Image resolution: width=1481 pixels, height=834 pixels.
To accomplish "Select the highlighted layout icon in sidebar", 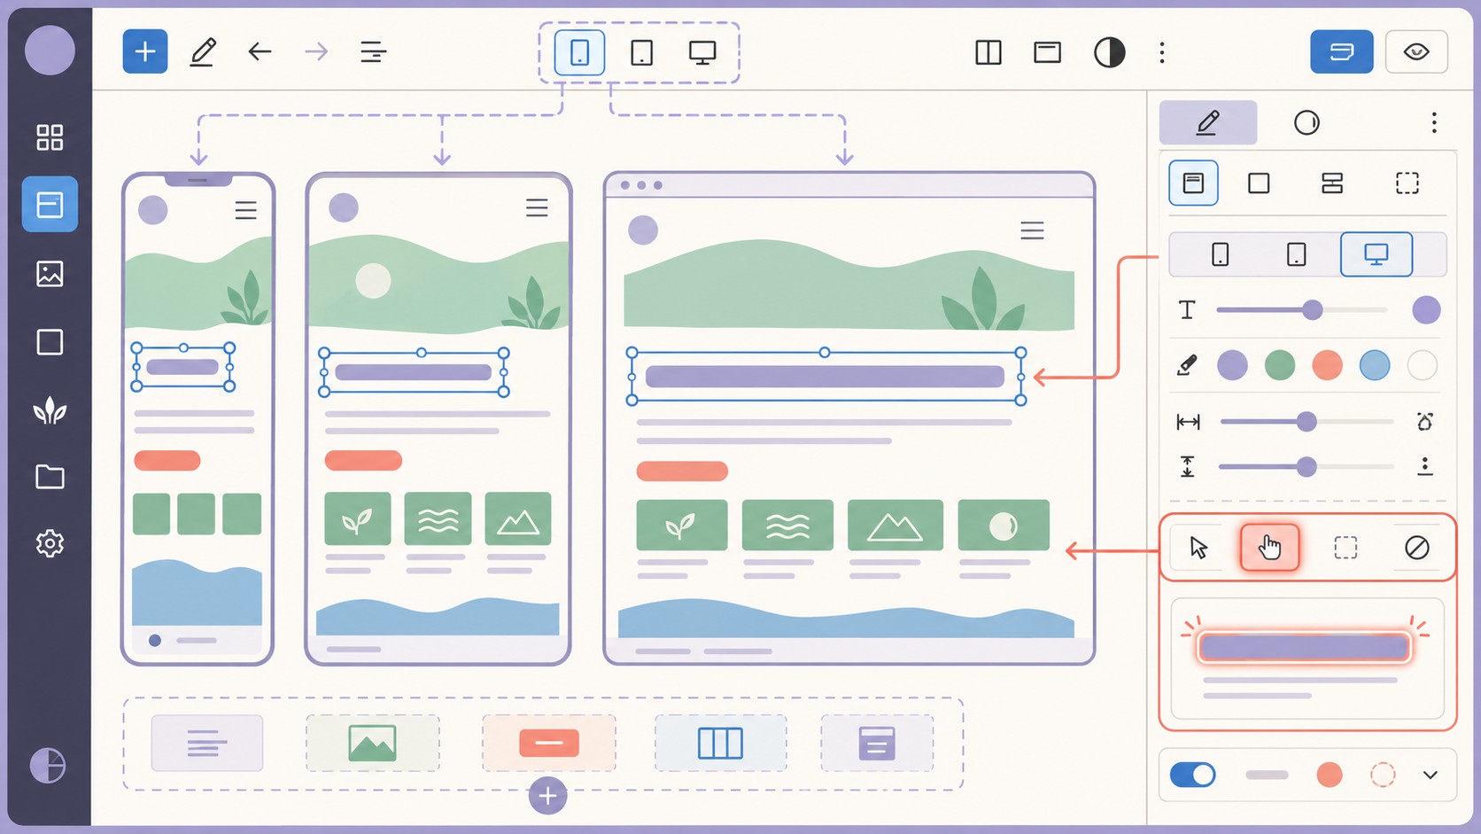I will (50, 205).
